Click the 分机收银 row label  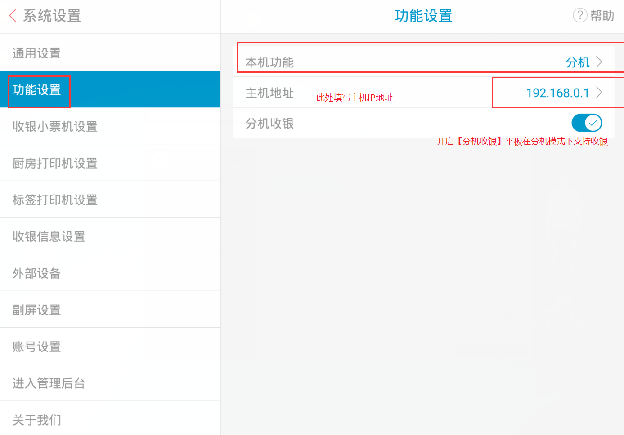point(269,123)
